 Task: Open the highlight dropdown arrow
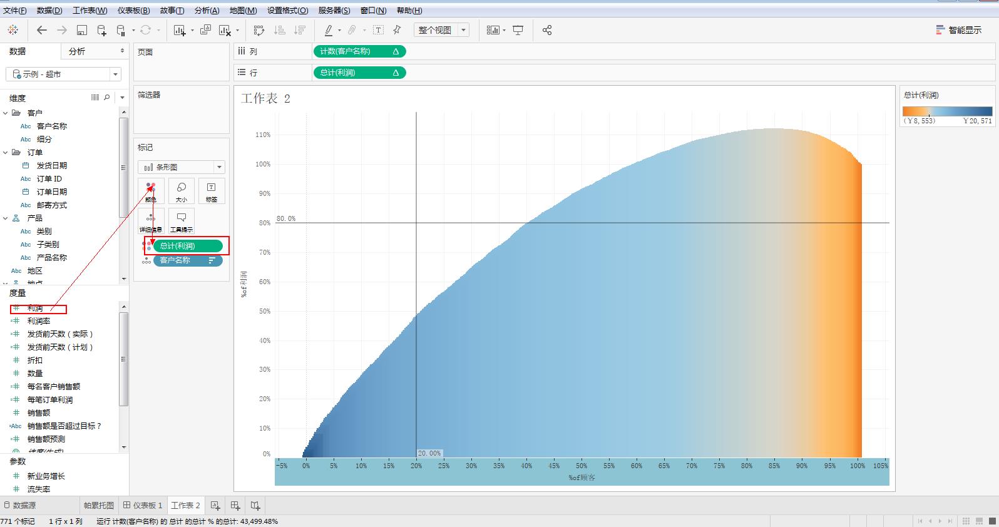[340, 30]
